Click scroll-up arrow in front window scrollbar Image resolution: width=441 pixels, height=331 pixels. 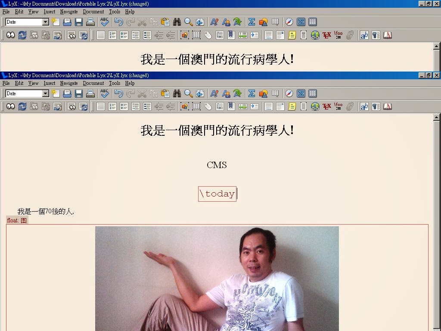pyautogui.click(x=437, y=117)
